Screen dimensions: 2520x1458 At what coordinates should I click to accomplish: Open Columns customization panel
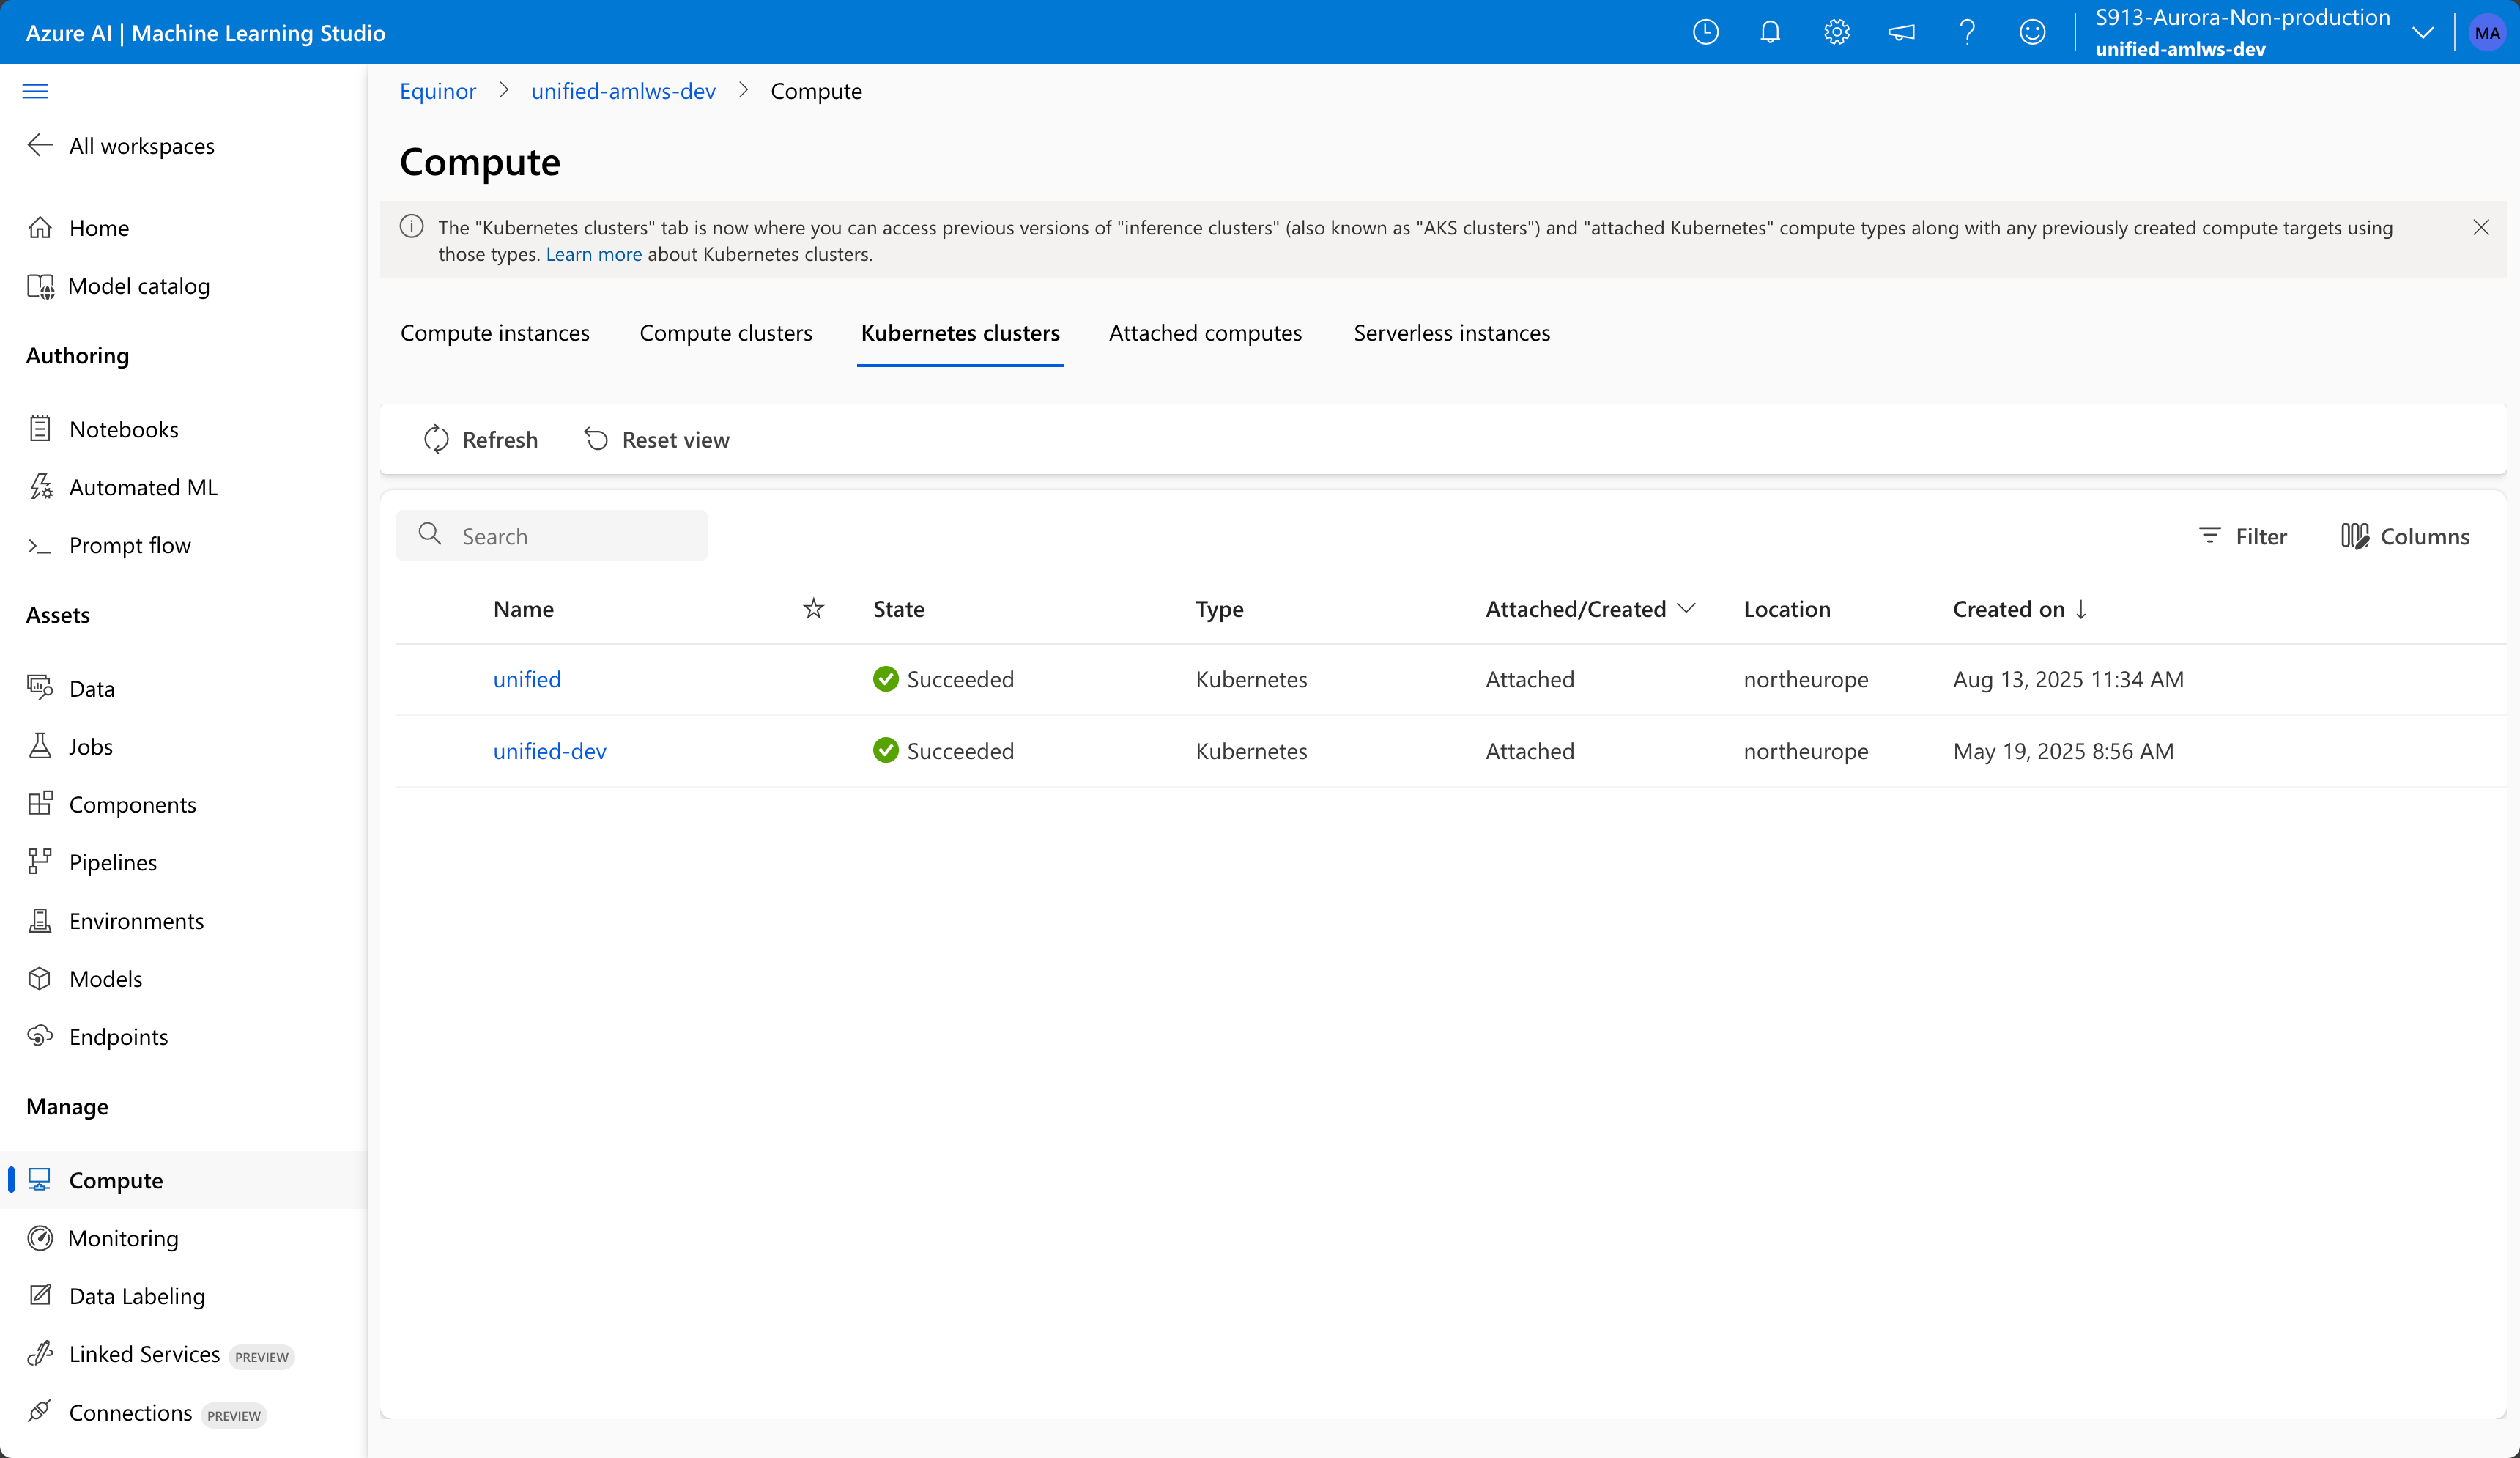[x=2404, y=536]
